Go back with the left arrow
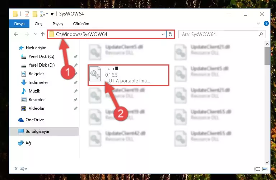 tap(16, 34)
